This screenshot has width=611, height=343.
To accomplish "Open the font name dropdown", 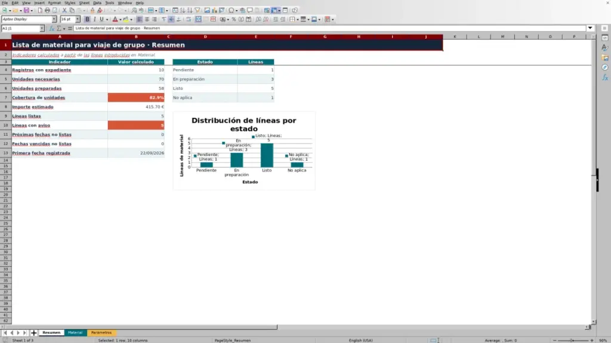I will coord(54,19).
